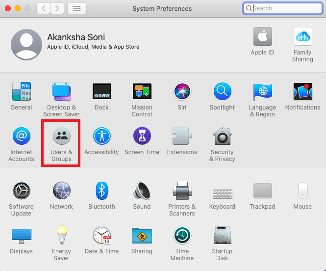This screenshot has width=326, height=271.
Task: Click the Search field
Action: (x=285, y=8)
